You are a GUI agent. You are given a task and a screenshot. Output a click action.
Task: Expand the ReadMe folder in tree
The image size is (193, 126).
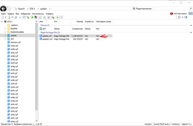[5, 29]
